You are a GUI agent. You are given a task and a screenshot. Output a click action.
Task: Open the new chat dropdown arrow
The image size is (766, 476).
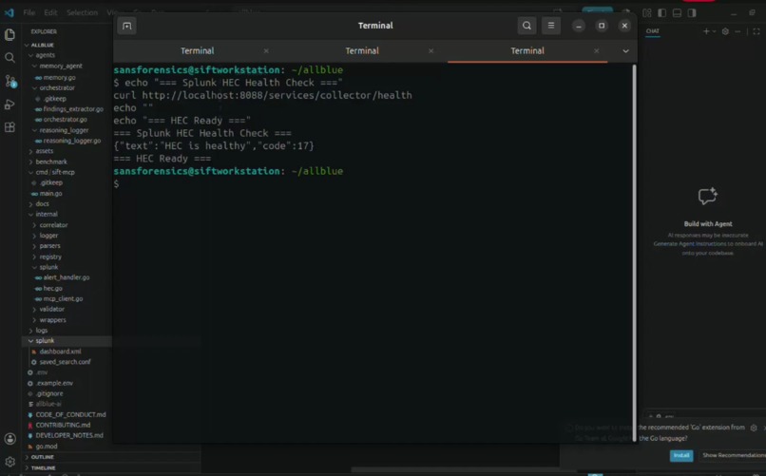tap(715, 31)
